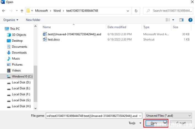Screen dimensions: 195x129
Task: Select Local Disk (F:)
Action: pyautogui.click(x=21, y=94)
